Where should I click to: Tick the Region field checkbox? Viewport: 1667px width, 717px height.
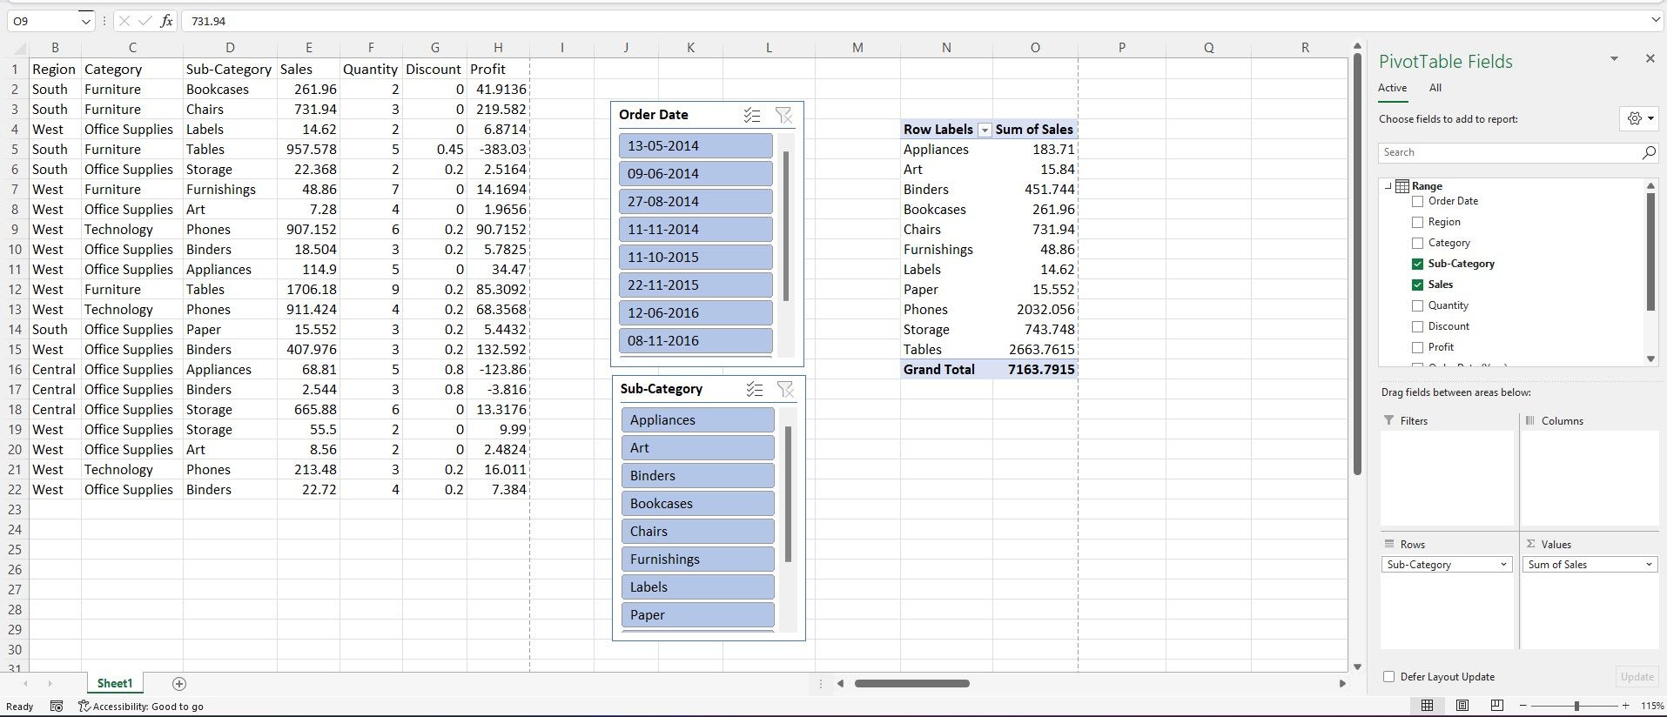pyautogui.click(x=1417, y=223)
